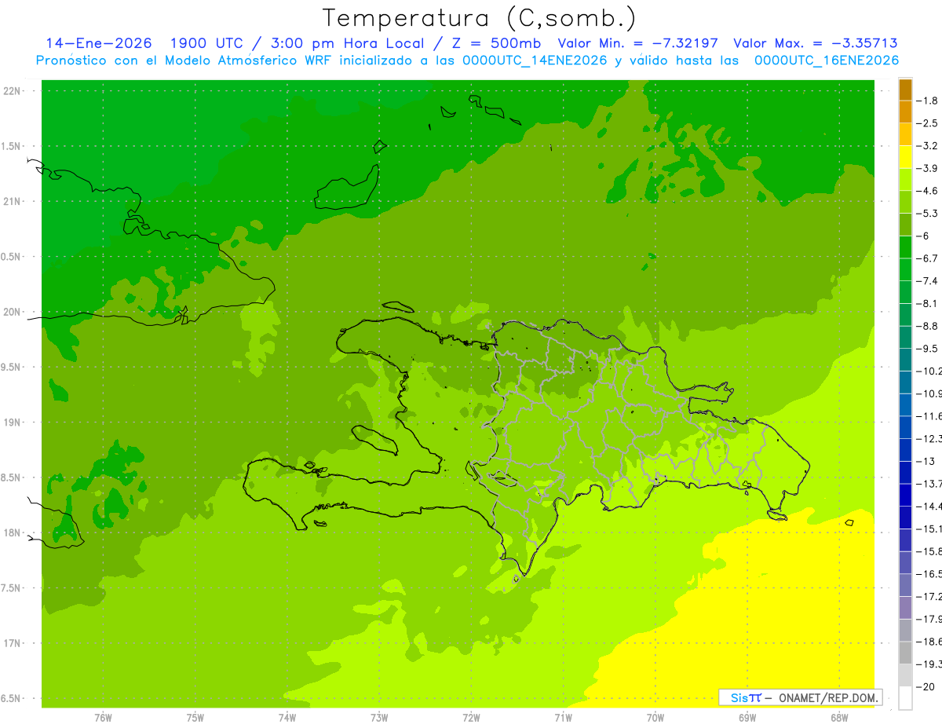The image size is (942, 728).
Task: Click the "69W" longitude label
Action: coord(747,718)
